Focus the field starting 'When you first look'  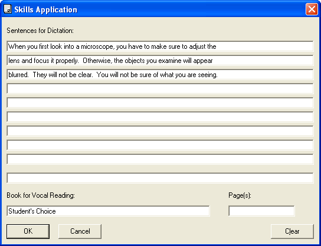[160, 46]
